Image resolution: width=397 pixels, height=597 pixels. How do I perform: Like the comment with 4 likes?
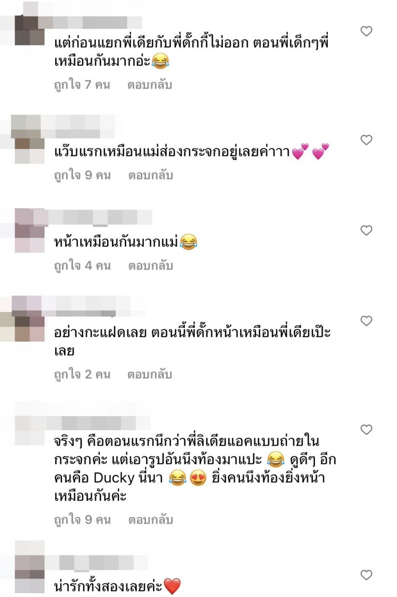pyautogui.click(x=367, y=230)
